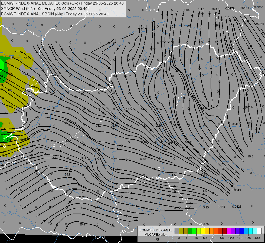
Task: Select the orange-red swatch right of the 70 tick
Action: (x=216, y=231)
